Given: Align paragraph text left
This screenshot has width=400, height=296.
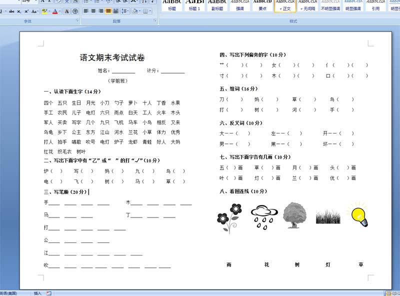Looking at the screenshot, I should click(x=86, y=11).
